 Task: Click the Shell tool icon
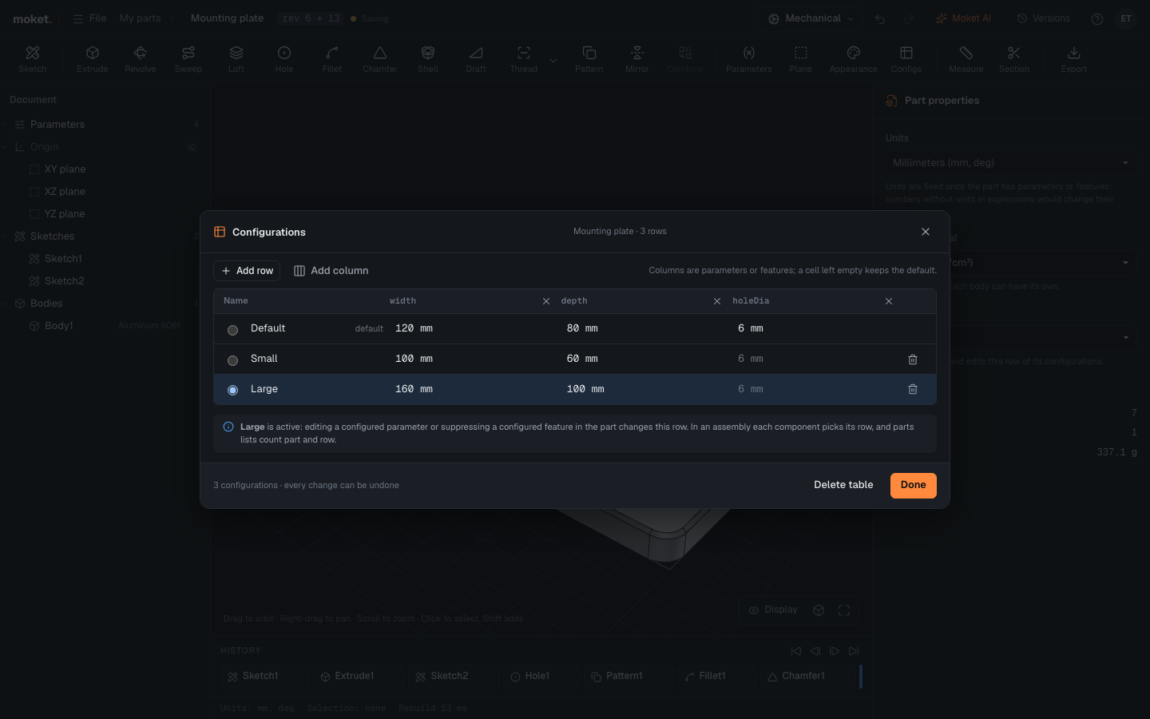[428, 53]
